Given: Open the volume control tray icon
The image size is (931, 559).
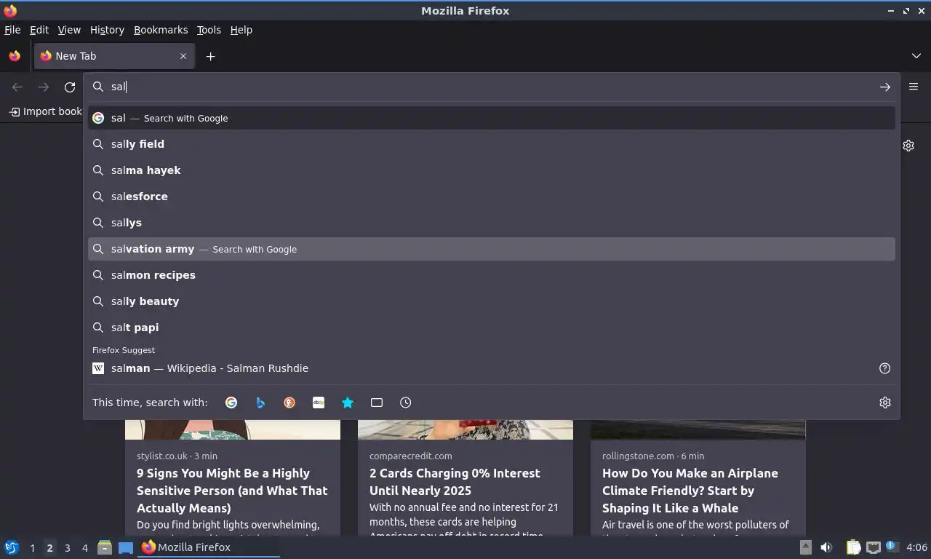Looking at the screenshot, I should (x=826, y=547).
